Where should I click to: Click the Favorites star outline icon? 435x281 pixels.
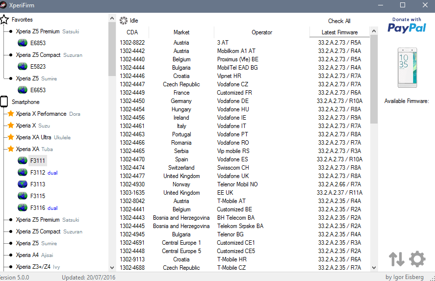4,20
